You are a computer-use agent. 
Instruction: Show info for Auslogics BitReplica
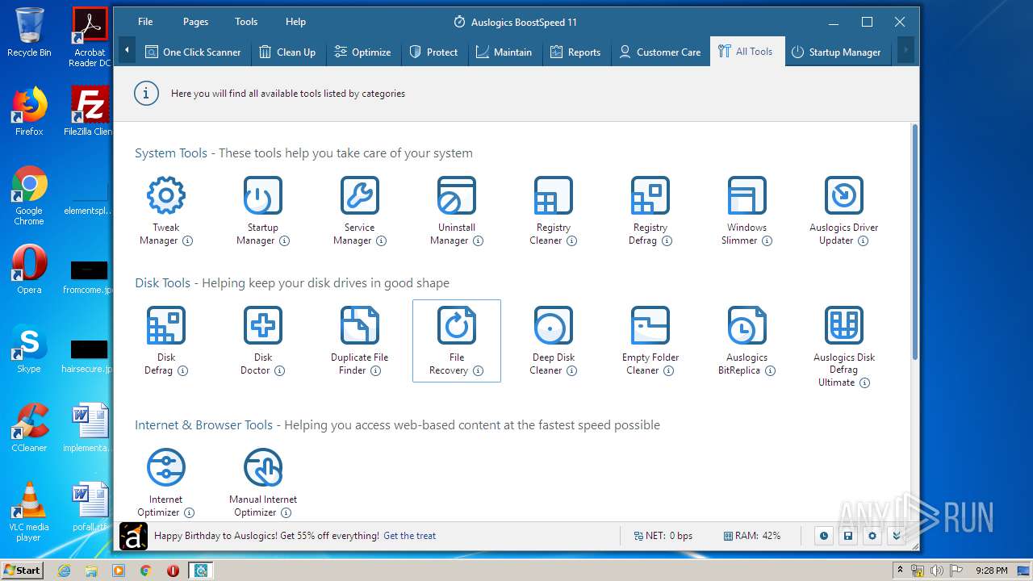click(770, 370)
